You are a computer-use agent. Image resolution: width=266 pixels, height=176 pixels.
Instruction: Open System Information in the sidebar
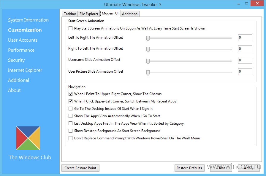click(28, 20)
